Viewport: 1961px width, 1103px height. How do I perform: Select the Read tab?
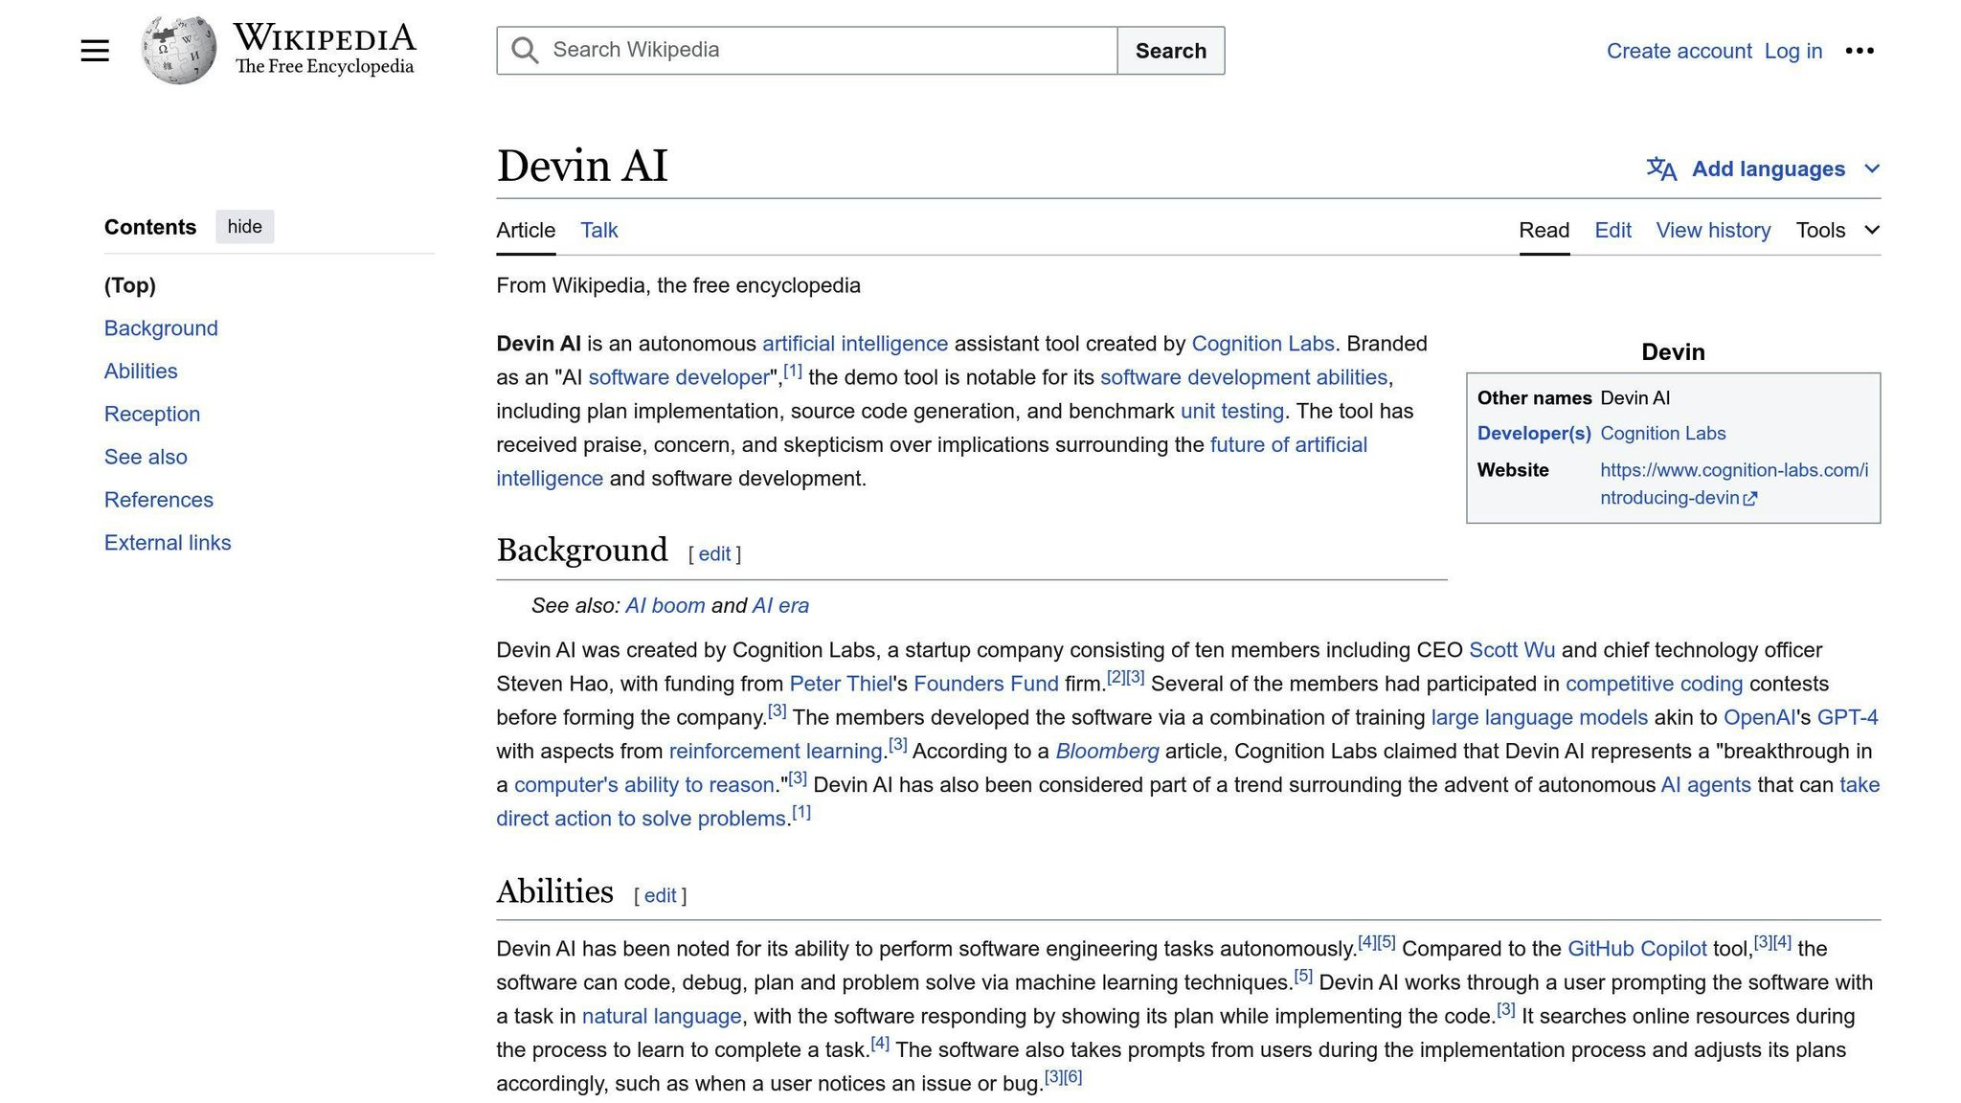(x=1544, y=231)
